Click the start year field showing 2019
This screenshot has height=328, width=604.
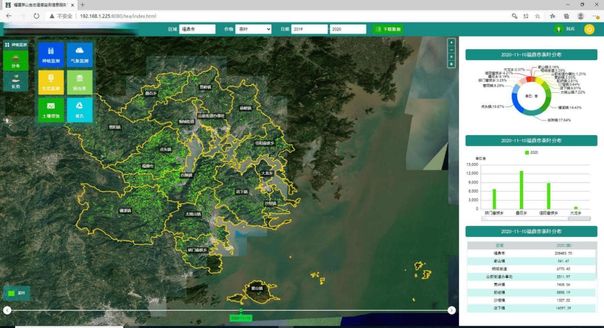pos(310,29)
